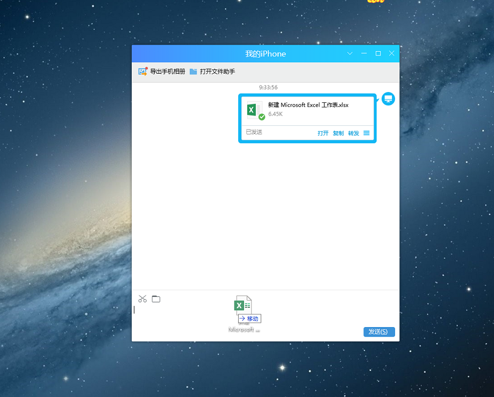Click the 已发送 status label
The height and width of the screenshot is (397, 494).
(254, 132)
